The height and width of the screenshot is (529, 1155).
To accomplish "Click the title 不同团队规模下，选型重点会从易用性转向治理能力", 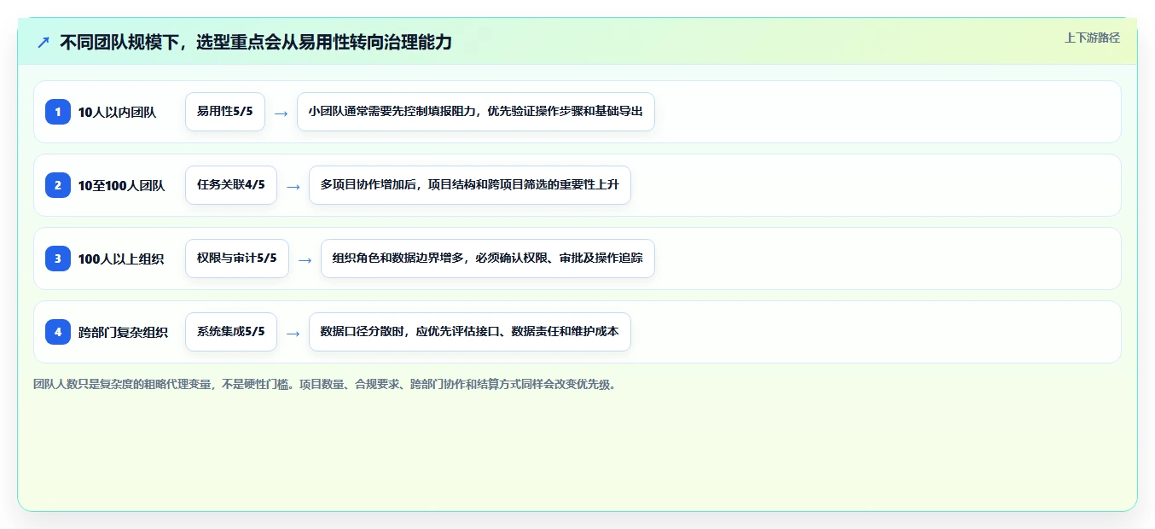I will click(x=256, y=42).
